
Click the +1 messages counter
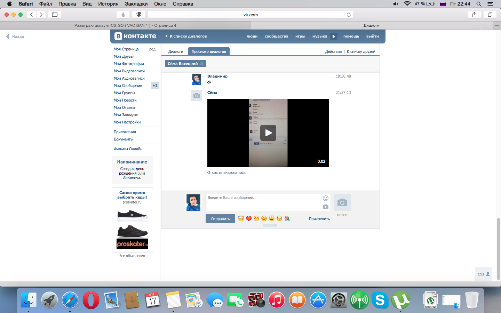coord(155,85)
